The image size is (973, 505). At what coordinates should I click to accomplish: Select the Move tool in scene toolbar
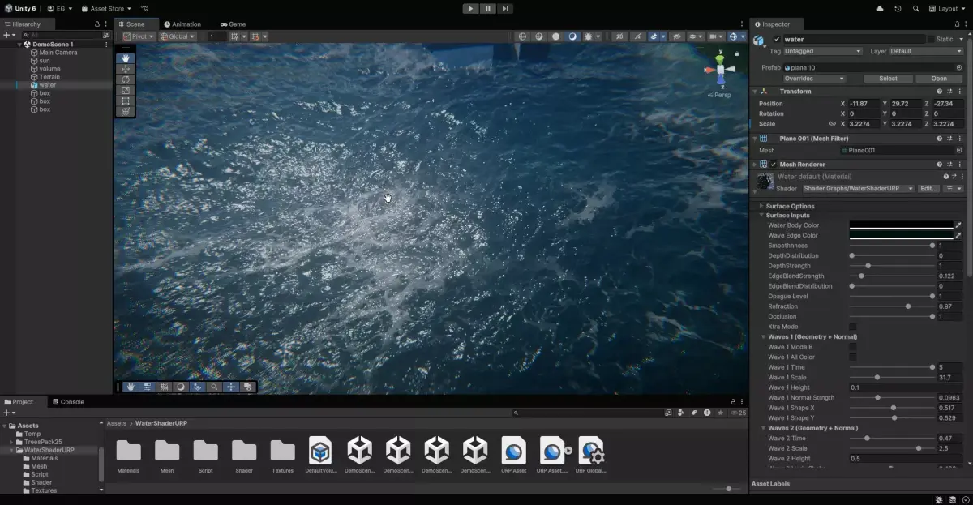125,69
